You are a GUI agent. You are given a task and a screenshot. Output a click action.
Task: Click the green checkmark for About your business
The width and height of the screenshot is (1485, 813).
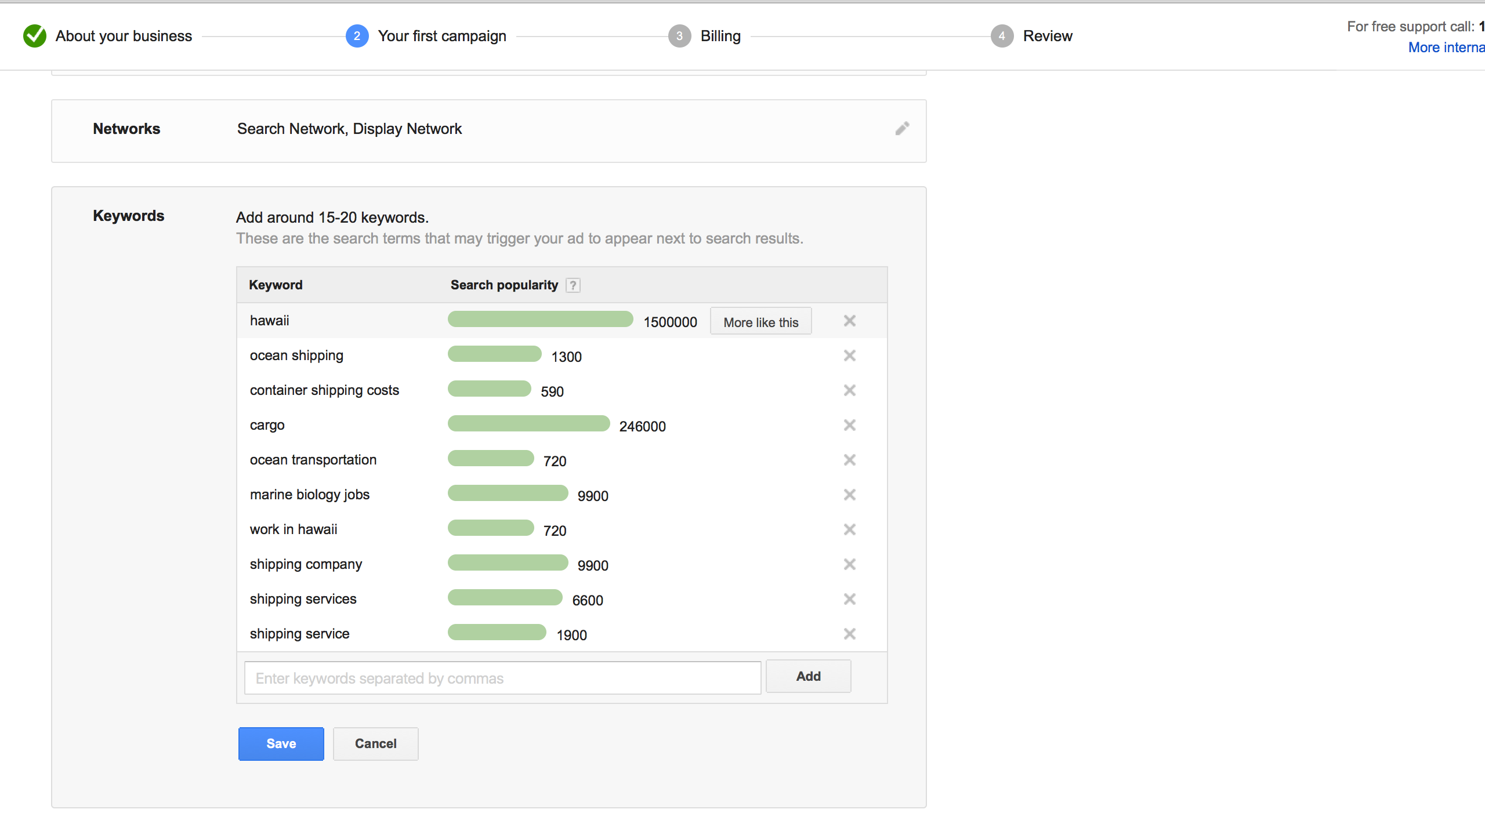click(35, 36)
